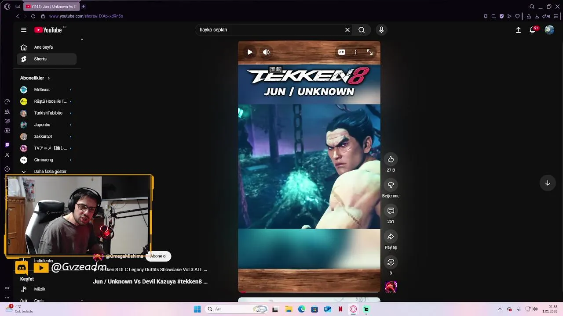The height and width of the screenshot is (316, 563).
Task: Open the Gimnaeng subscription
Action: tap(47, 160)
